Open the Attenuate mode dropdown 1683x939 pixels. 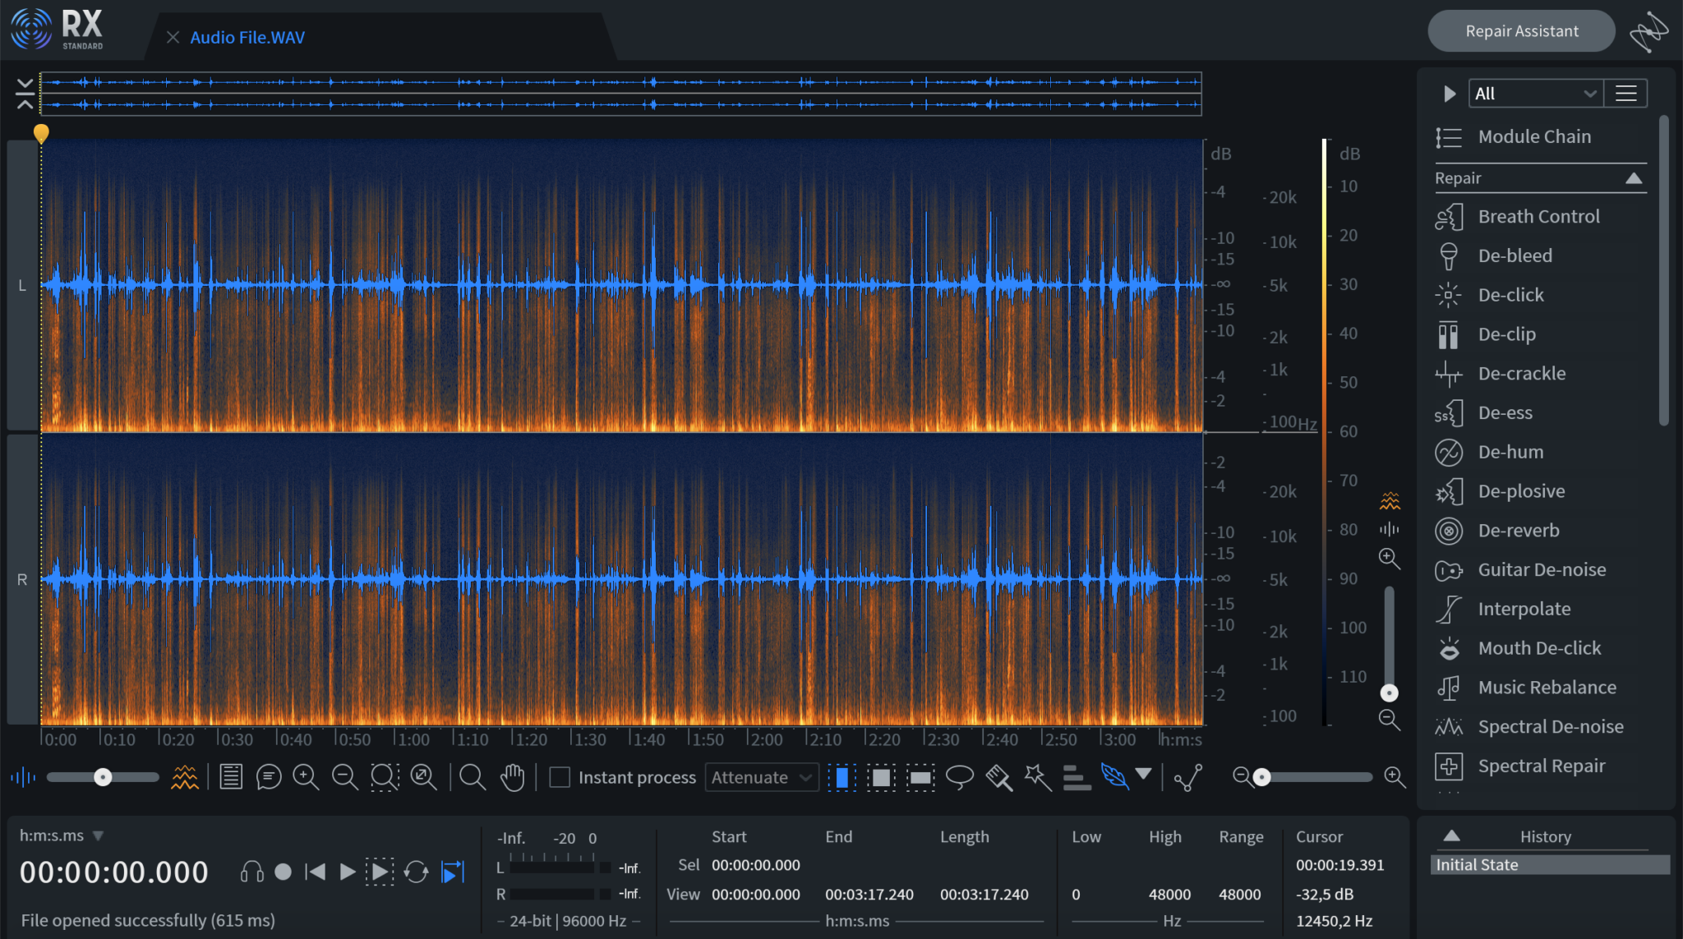[x=760, y=777]
